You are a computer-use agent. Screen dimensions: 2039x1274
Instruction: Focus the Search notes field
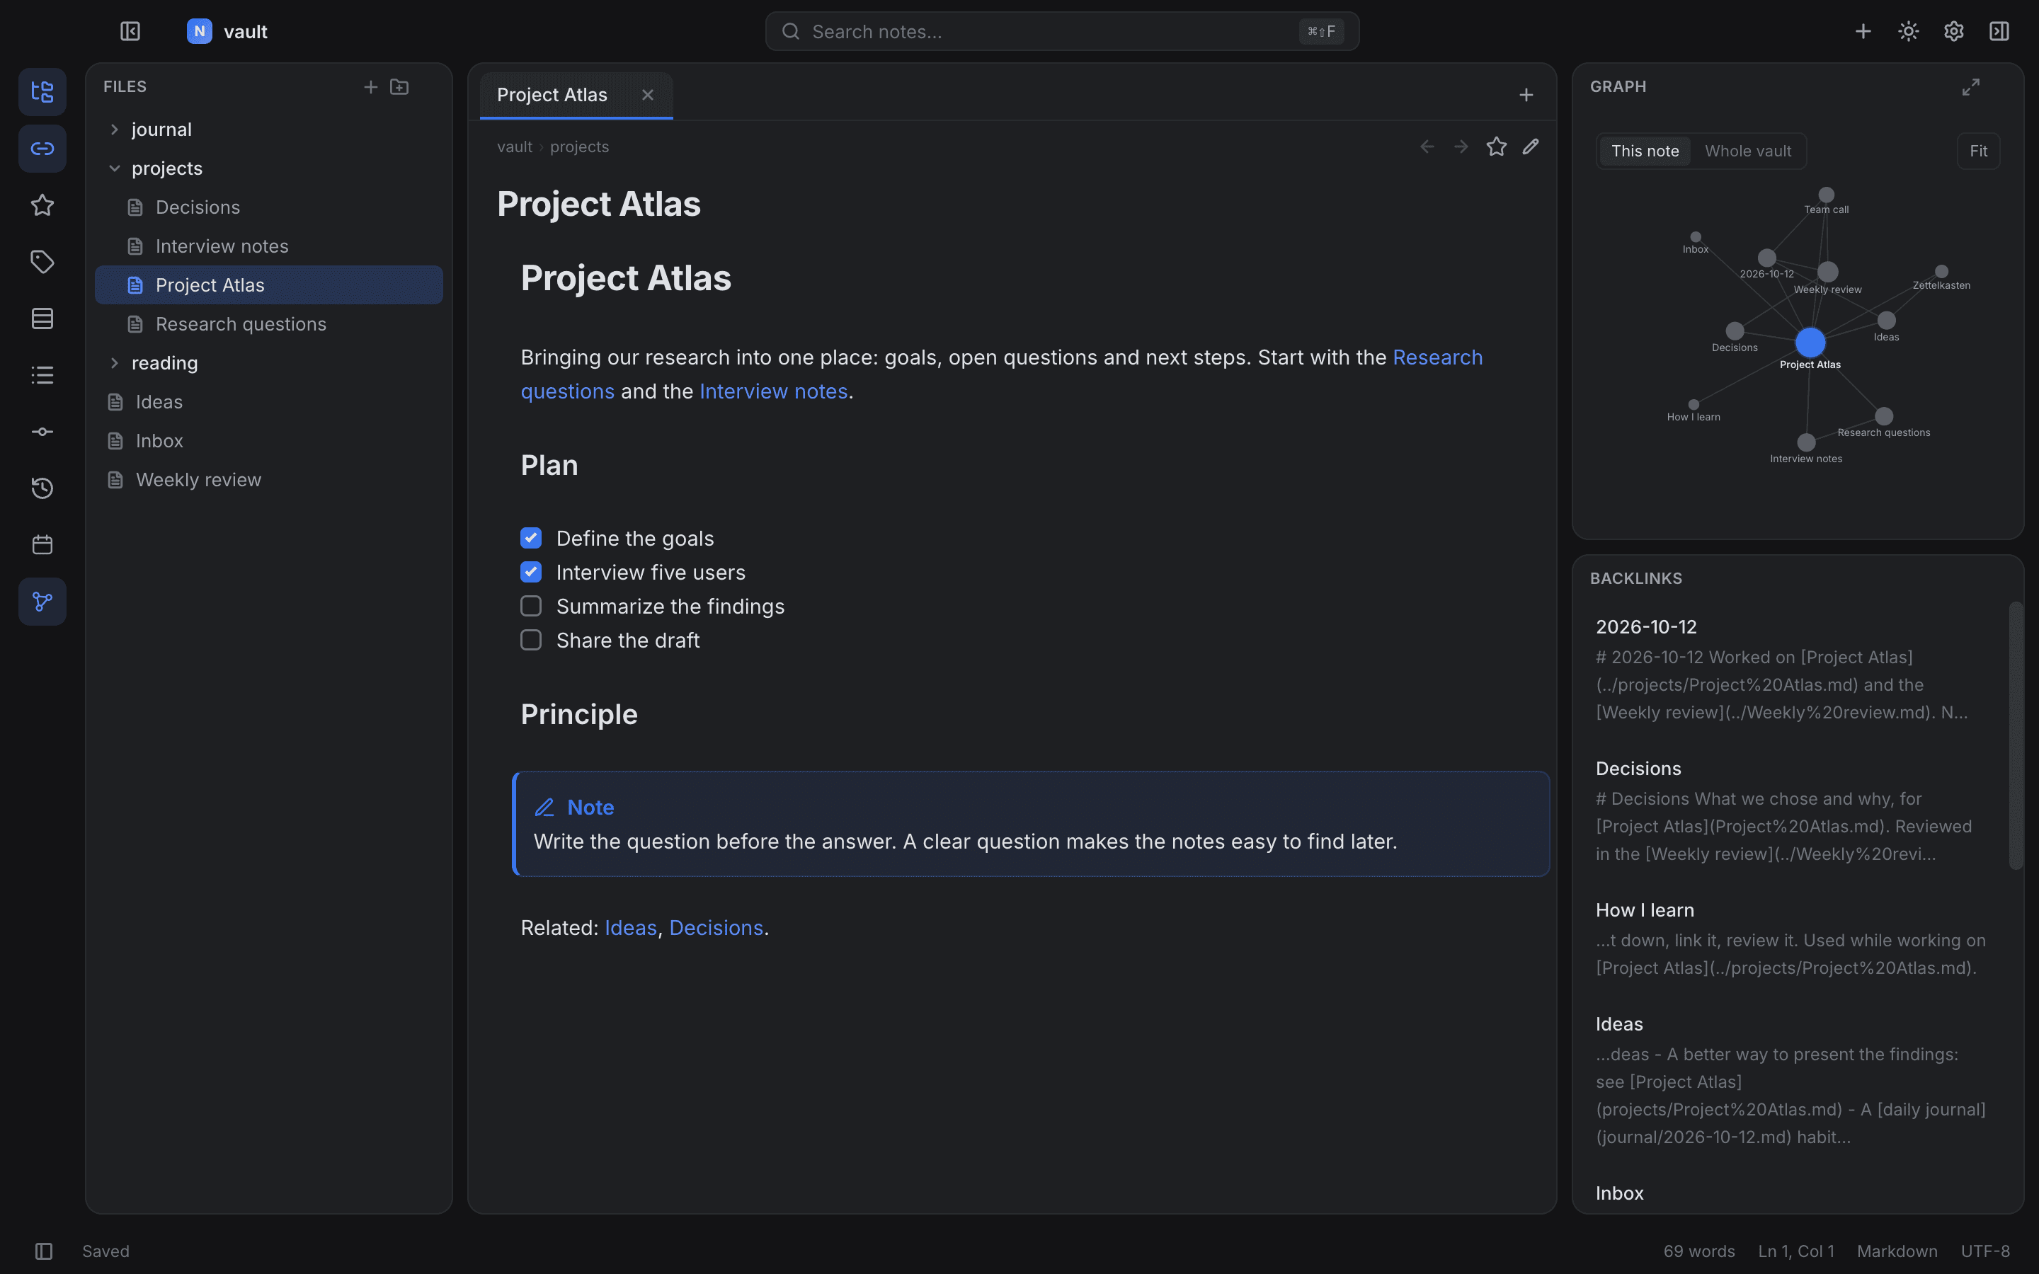click(x=1062, y=31)
